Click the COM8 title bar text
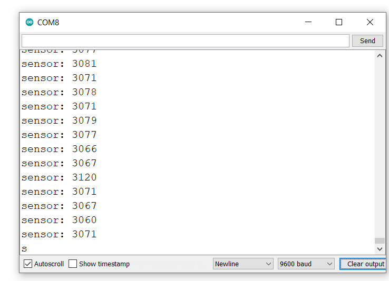This screenshot has height=281, width=389. click(48, 23)
